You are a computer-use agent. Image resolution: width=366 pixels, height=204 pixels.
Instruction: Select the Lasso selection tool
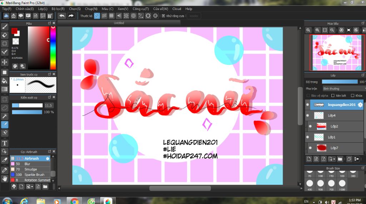coord(4,108)
